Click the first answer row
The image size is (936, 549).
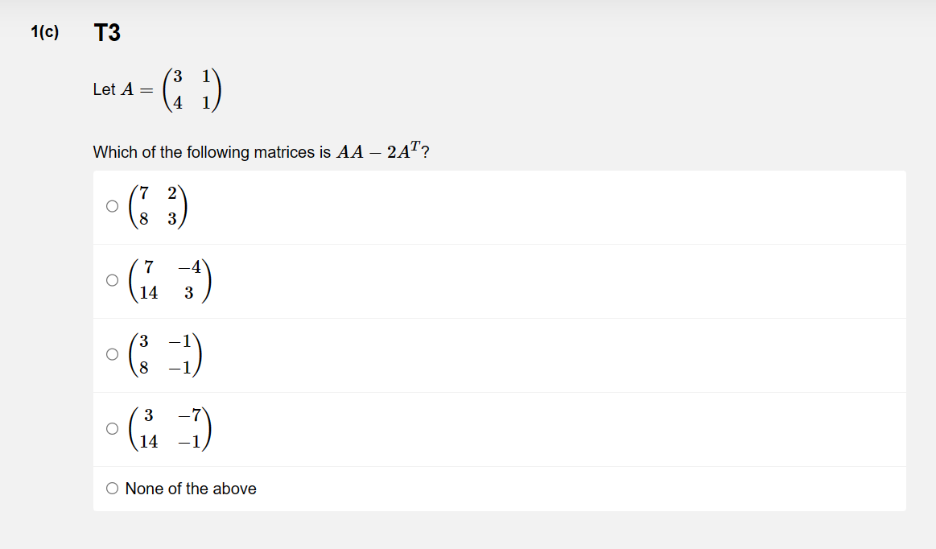click(x=322, y=207)
